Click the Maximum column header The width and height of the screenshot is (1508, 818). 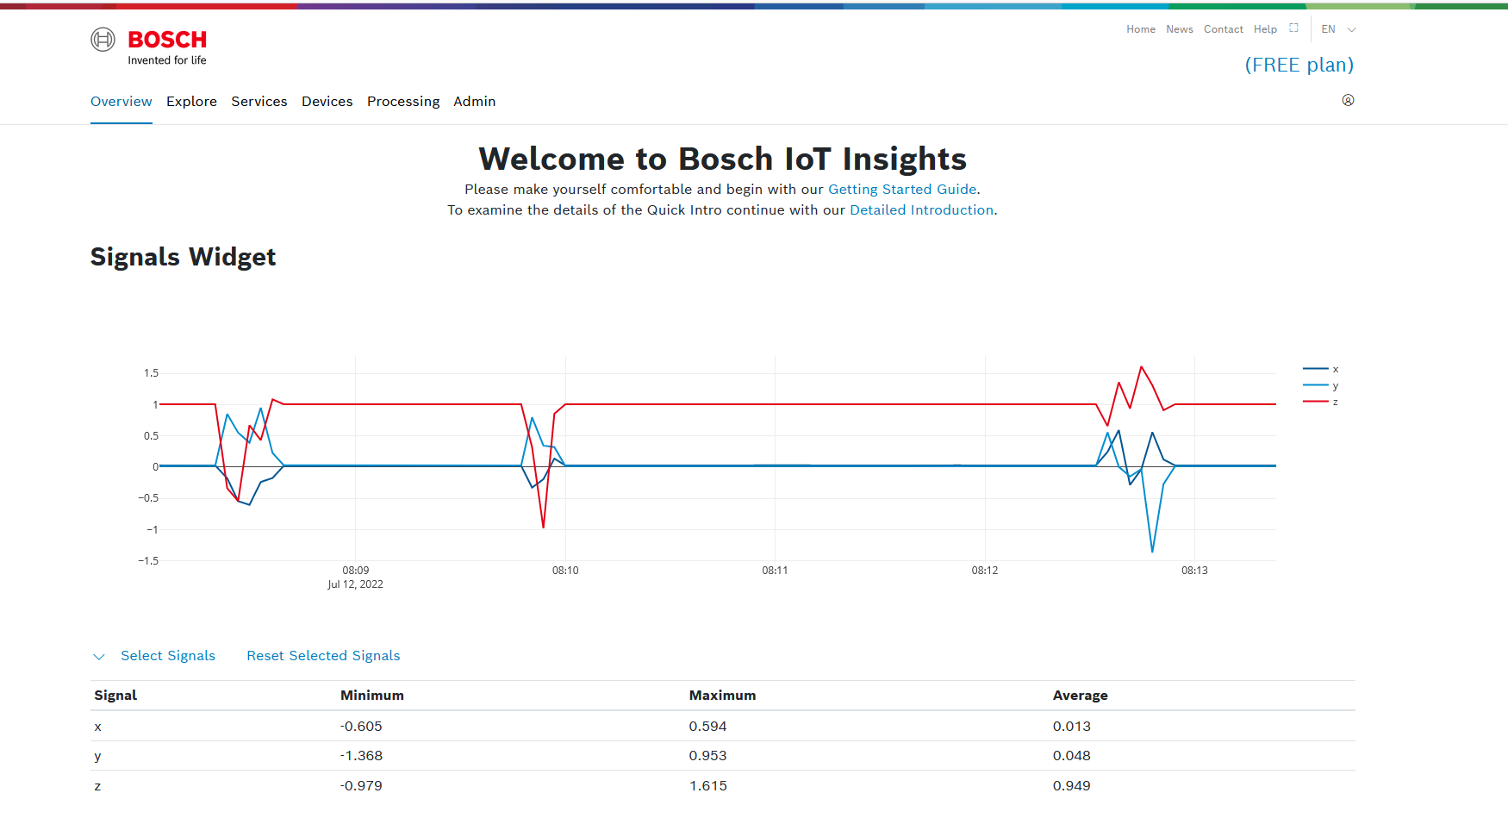point(722,696)
